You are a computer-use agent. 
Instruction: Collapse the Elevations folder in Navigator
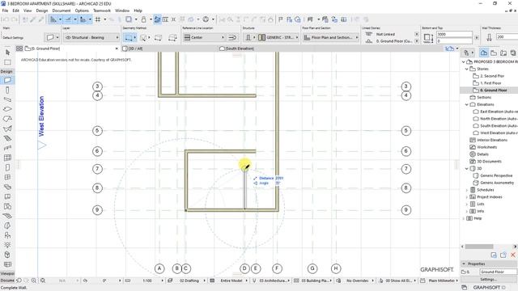[466, 104]
